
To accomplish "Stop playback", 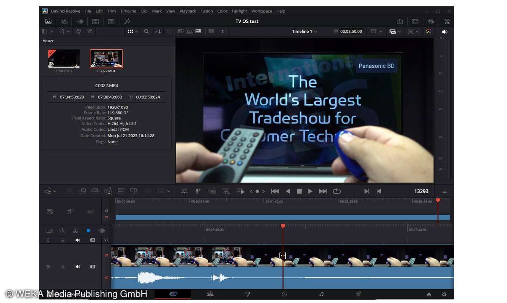I will coord(299,191).
